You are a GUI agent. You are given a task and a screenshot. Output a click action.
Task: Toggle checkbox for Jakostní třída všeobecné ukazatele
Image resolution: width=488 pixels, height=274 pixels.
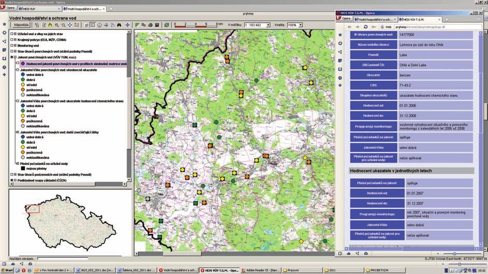point(18,70)
